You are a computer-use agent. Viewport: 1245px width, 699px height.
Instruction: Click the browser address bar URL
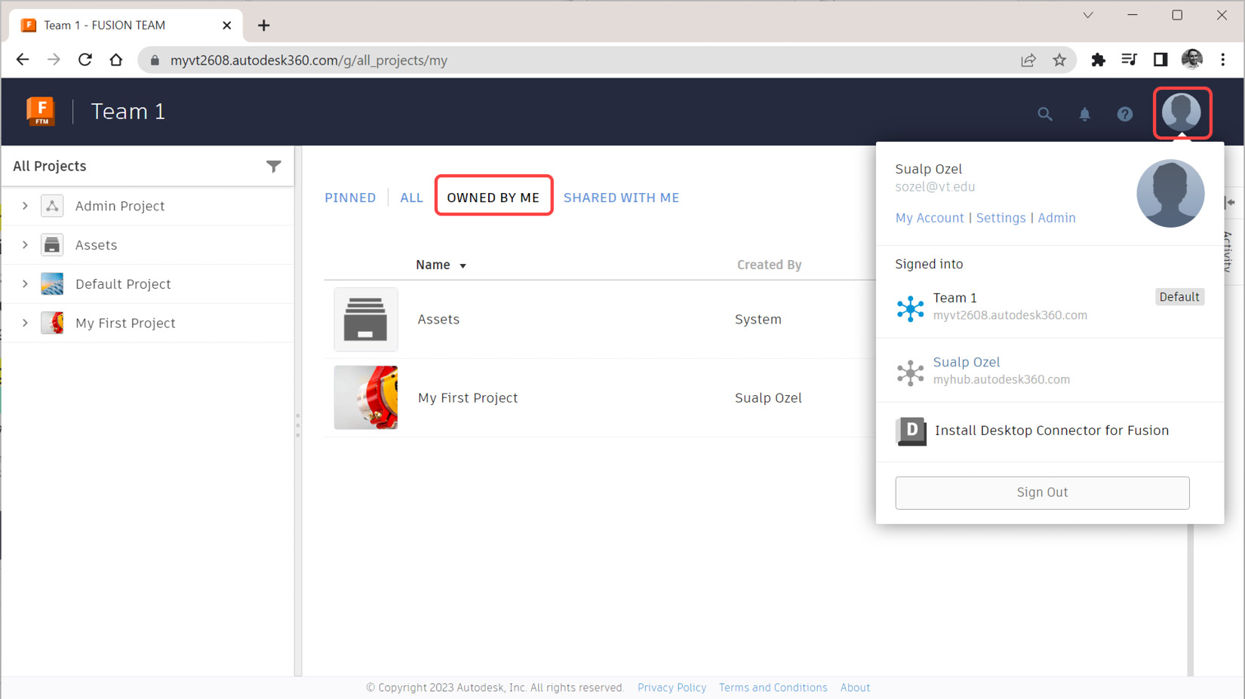(309, 60)
